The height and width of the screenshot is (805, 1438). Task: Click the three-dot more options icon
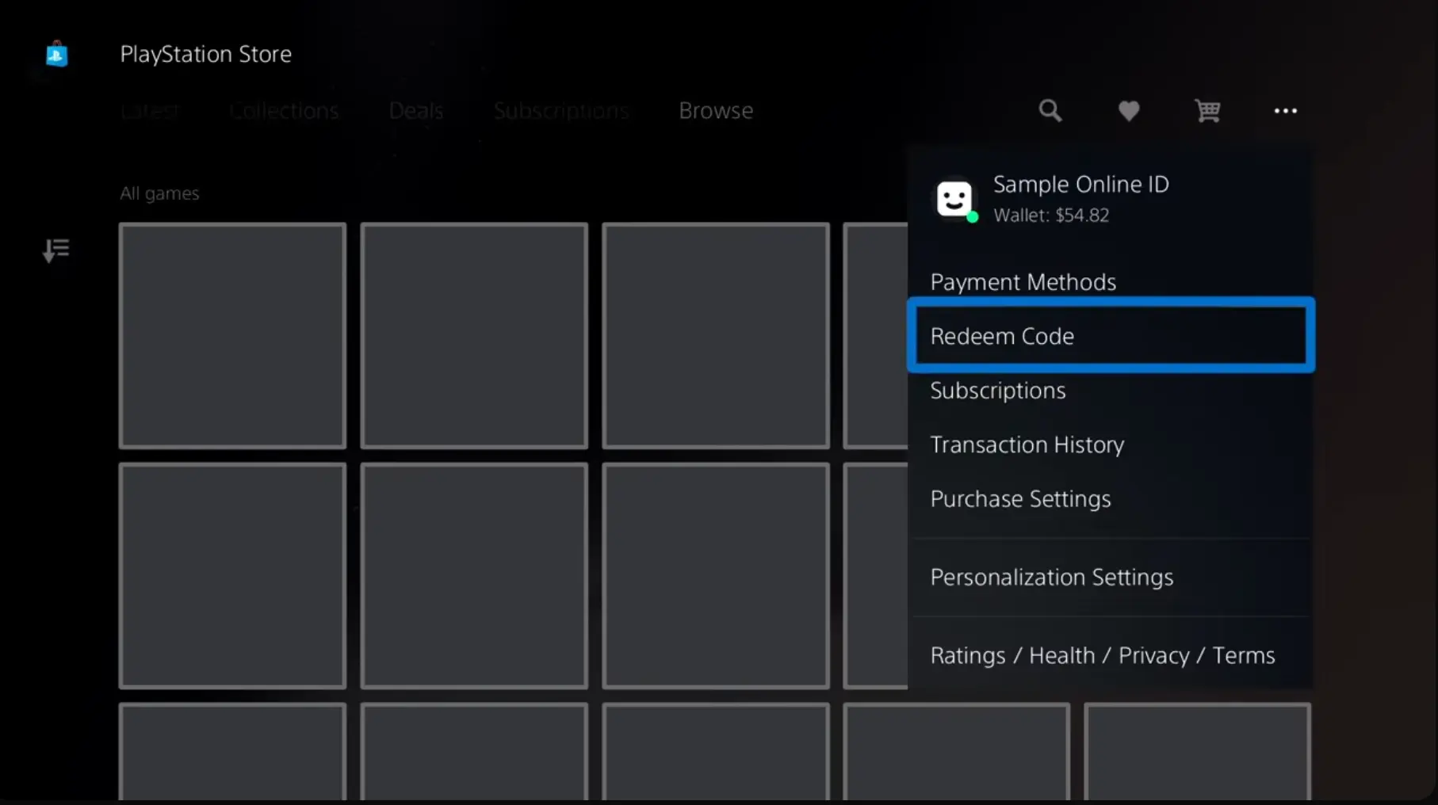1285,111
